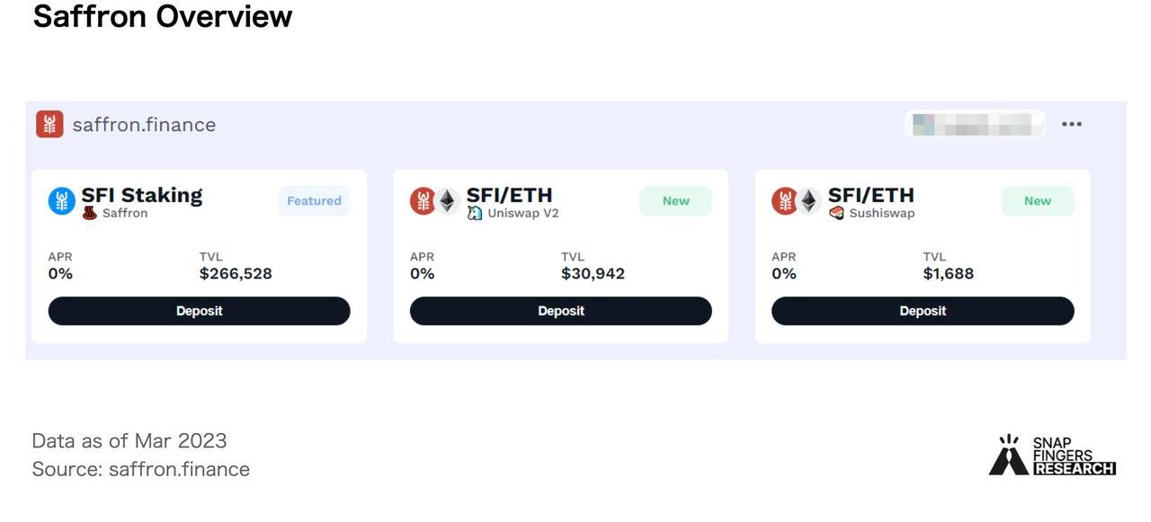Screen dimensions: 1151x522
Task: Click the Ethereum icon on Uniswap V2 card
Action: click(x=448, y=201)
